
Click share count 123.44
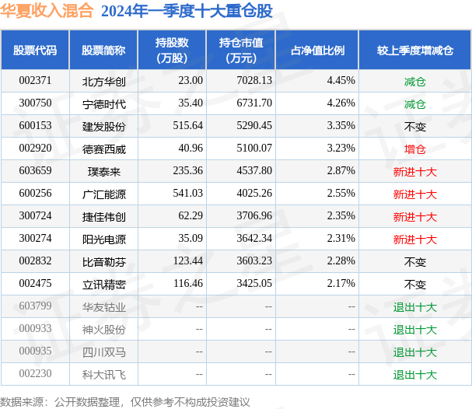pos(188,261)
